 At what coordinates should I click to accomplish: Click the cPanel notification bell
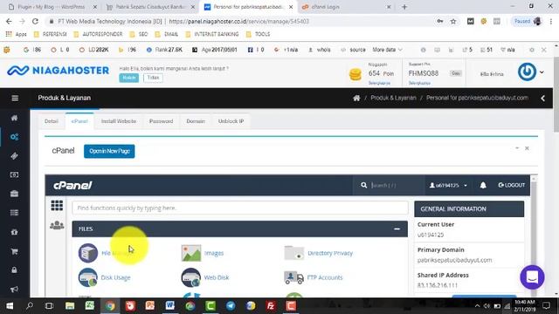point(483,185)
